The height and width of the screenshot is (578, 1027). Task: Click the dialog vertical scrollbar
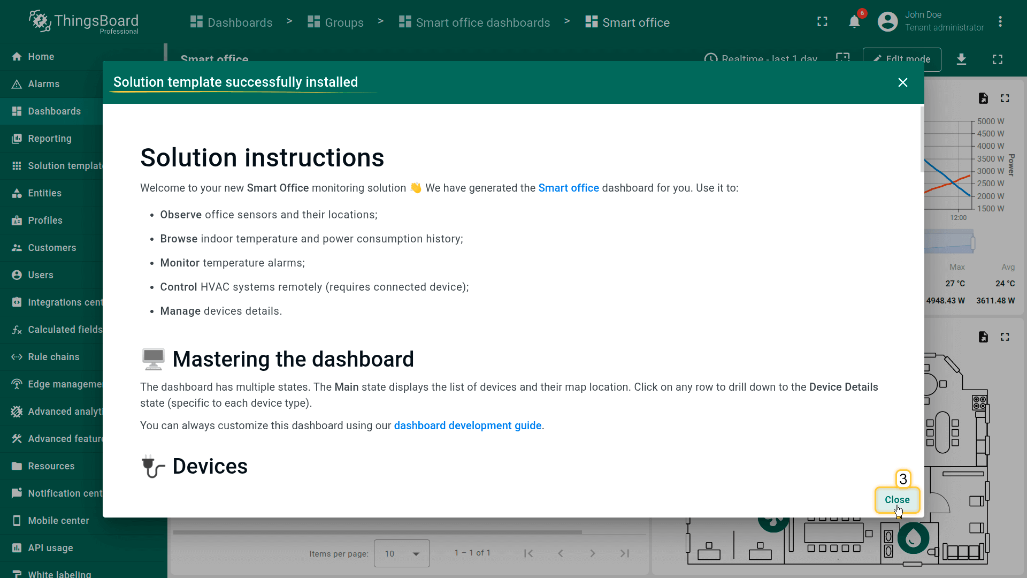click(x=922, y=140)
